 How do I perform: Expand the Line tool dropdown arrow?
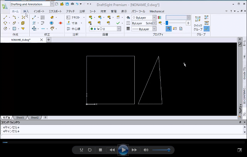pos(9,17)
